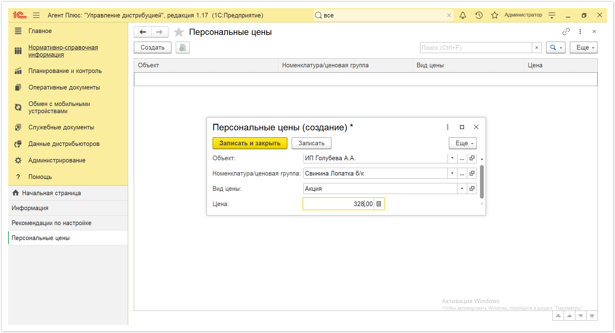Image resolution: width=615 pixels, height=333 pixels.
Task: Click the 1C logo icon
Action: pyautogui.click(x=19, y=15)
